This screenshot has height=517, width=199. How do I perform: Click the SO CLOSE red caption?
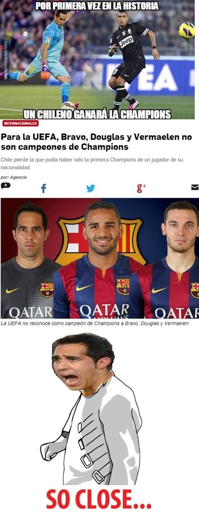99,499
